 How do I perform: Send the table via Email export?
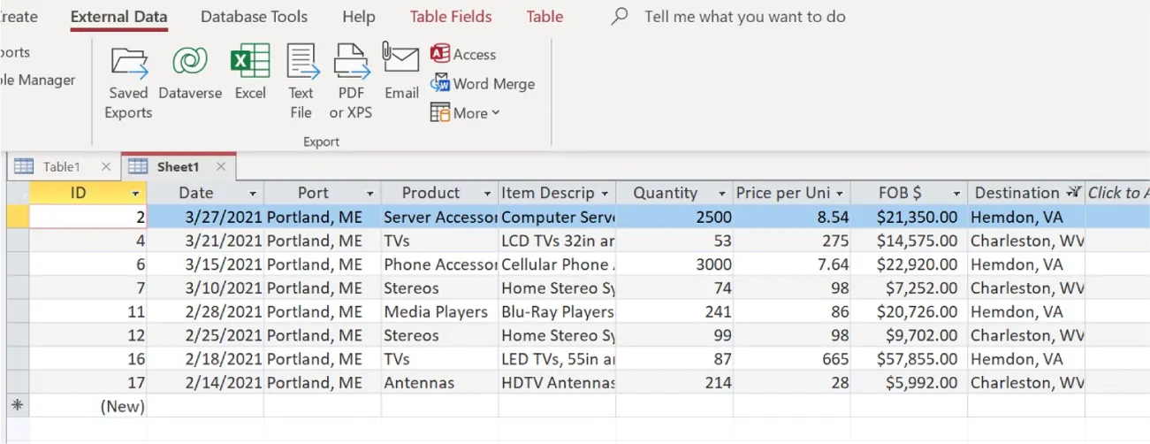pyautogui.click(x=401, y=73)
